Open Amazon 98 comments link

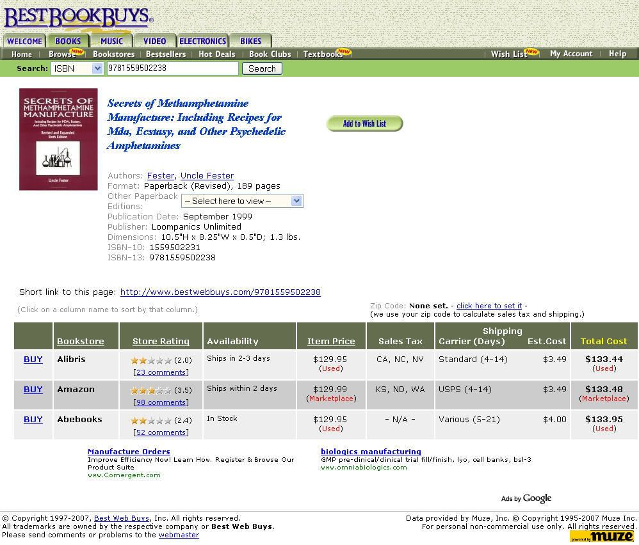click(x=161, y=402)
